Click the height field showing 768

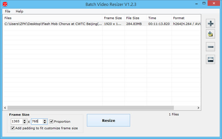(x=37, y=121)
